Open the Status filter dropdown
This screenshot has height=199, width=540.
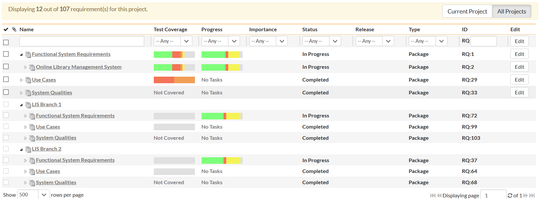point(321,41)
